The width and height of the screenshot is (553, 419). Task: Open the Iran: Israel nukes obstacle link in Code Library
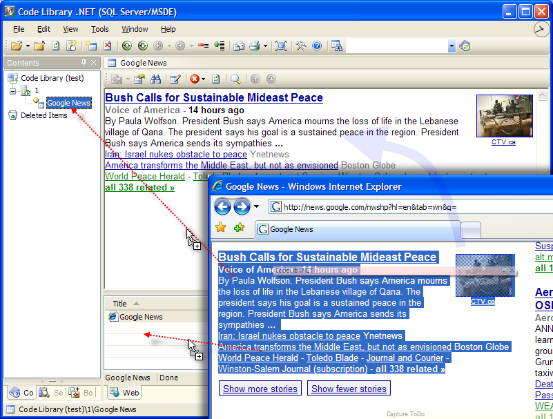176,154
